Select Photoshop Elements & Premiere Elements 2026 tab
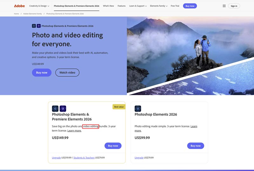 pyautogui.click(x=77, y=6)
